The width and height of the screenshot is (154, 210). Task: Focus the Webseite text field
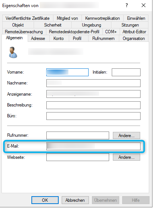(x=78, y=157)
